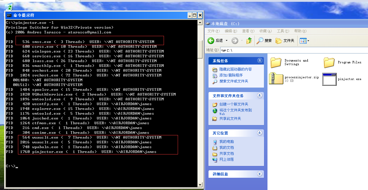The image size is (368, 190).
Task: Minimize the command prompt window
Action: click(190, 15)
